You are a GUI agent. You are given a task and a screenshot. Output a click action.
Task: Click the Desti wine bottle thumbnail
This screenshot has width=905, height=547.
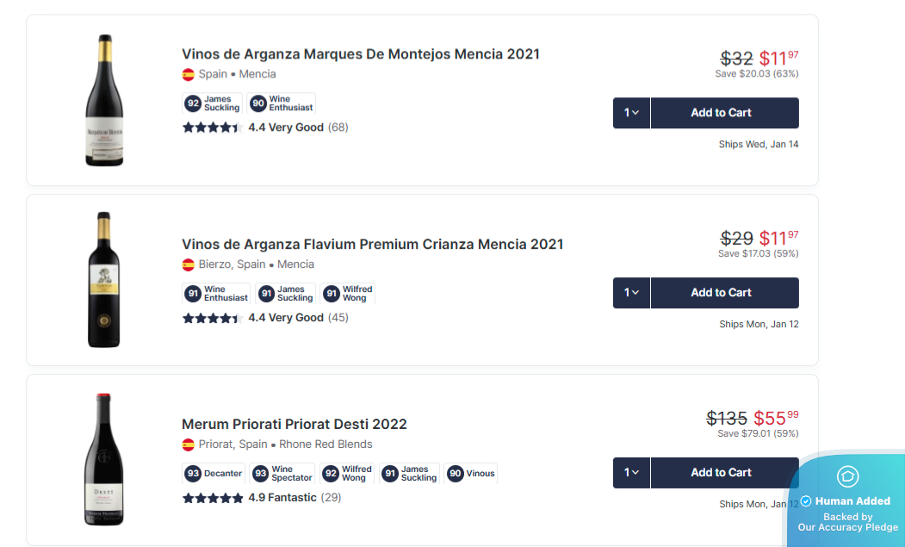pyautogui.click(x=103, y=459)
